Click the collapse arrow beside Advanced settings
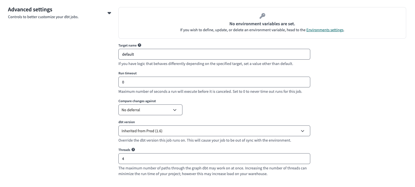Viewport: 415px width, 187px height. pos(109,13)
